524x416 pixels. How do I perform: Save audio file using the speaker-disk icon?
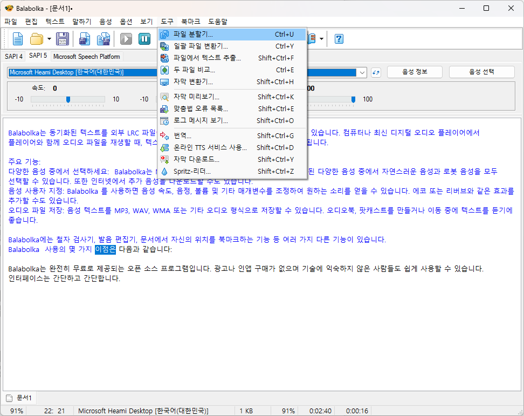85,39
